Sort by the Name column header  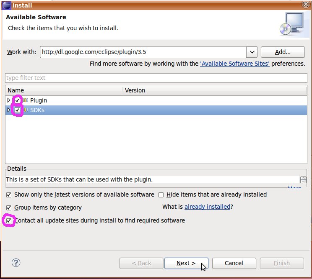63,90
